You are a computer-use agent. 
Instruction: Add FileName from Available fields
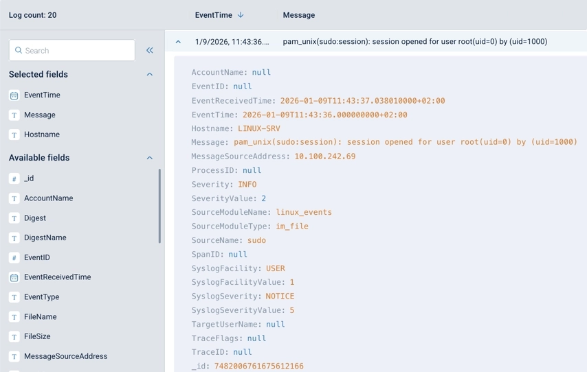pyautogui.click(x=41, y=316)
